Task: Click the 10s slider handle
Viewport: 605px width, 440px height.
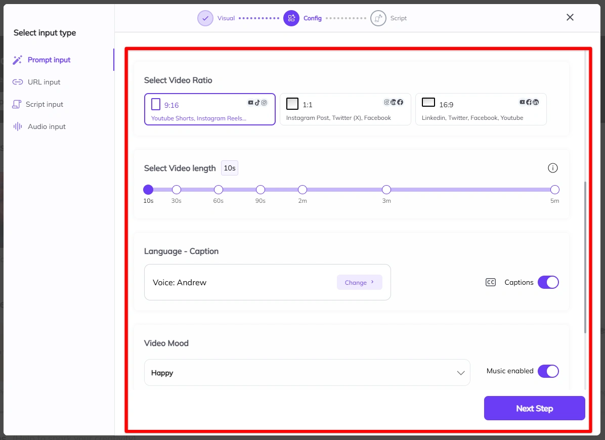Action: (x=148, y=189)
